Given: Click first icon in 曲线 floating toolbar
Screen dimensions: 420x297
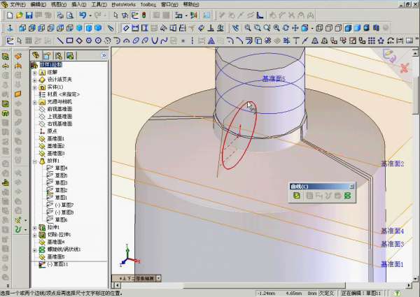Looking at the screenshot, I should coord(297,196).
